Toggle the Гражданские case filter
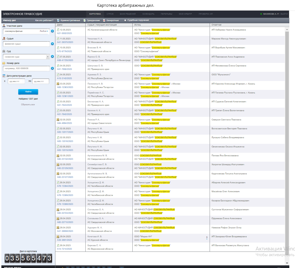 click(92, 20)
